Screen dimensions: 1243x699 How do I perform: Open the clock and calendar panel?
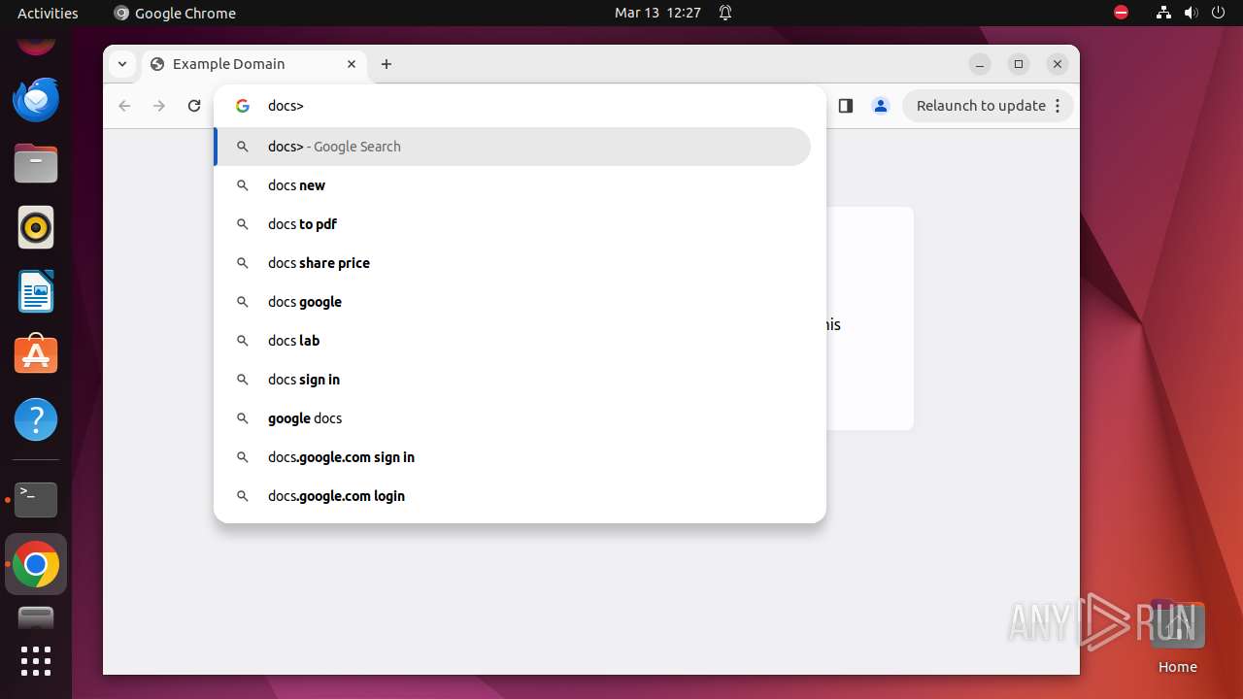click(657, 13)
